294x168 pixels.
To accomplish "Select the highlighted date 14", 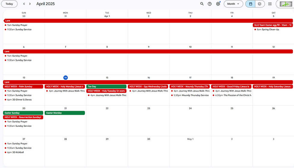I will pyautogui.click(x=65, y=78).
